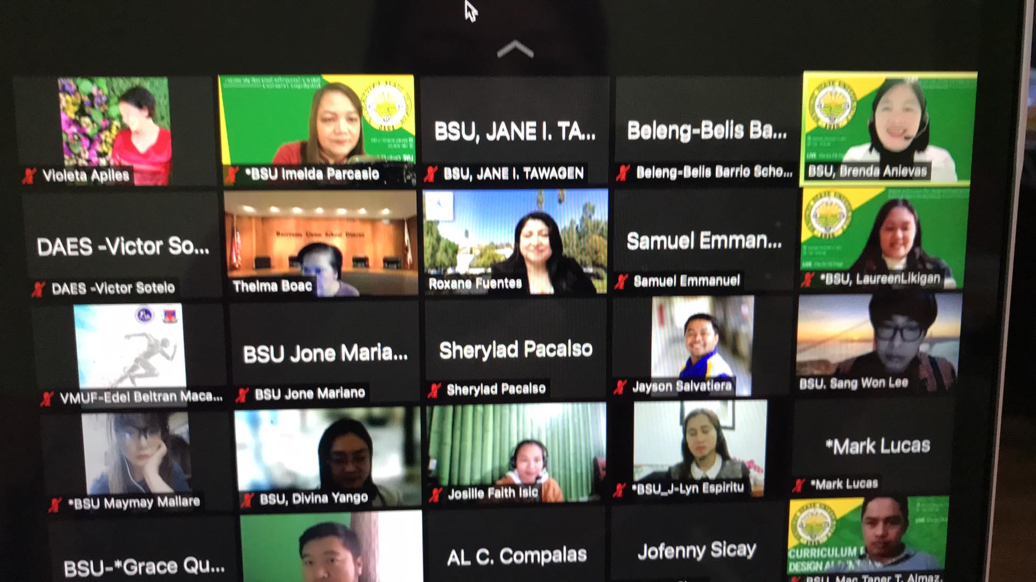Click muted mic icon on Beleng-Belis Barrio tile
The height and width of the screenshot is (582, 1036).
623,172
